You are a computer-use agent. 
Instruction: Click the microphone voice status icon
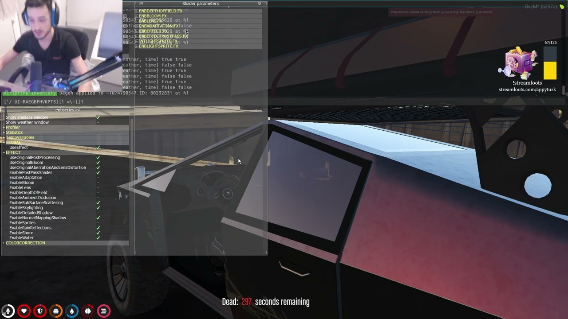point(8,311)
